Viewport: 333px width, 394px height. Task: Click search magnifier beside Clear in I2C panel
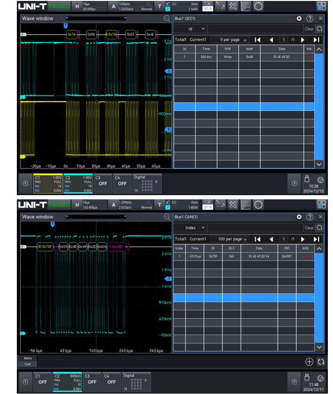[x=319, y=29]
